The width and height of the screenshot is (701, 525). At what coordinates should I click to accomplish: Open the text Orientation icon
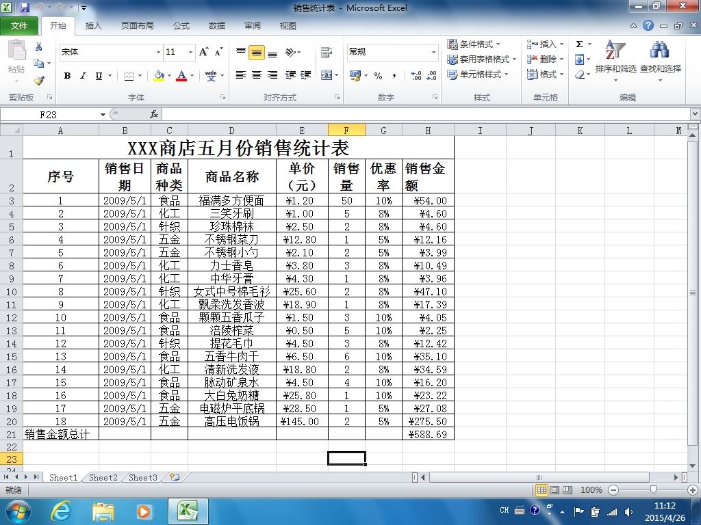point(290,52)
